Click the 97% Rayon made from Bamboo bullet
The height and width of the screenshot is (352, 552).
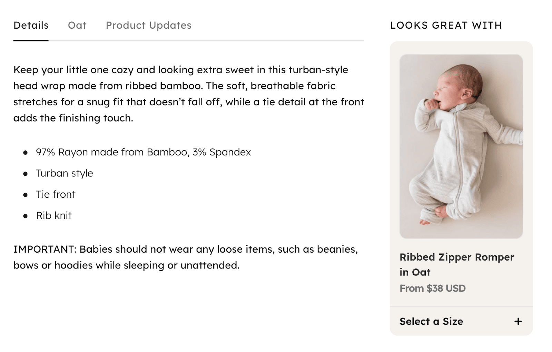click(x=143, y=152)
